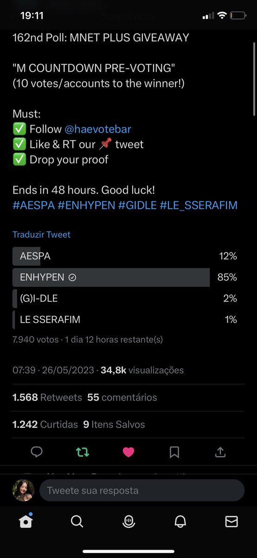The height and width of the screenshot is (558, 257).
Task: Select the ENHYPEN poll result bar
Action: [125, 277]
